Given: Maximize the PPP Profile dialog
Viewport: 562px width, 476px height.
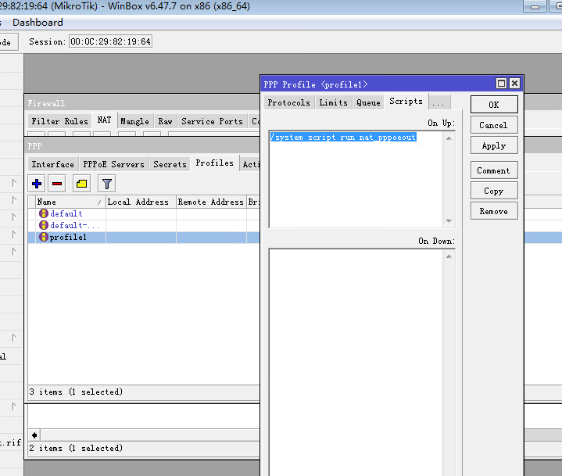Looking at the screenshot, I should 502,84.
